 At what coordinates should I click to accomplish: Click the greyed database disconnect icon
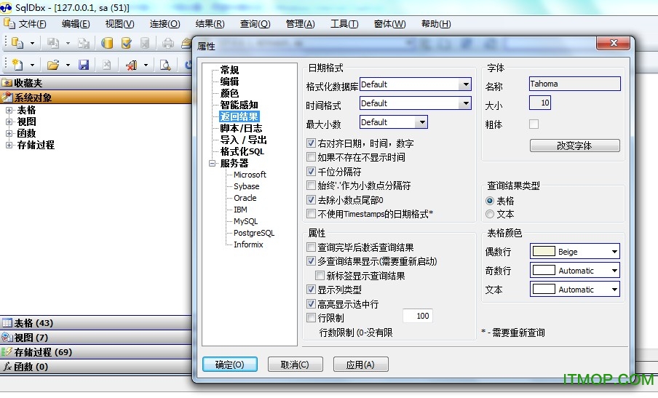[x=145, y=42]
